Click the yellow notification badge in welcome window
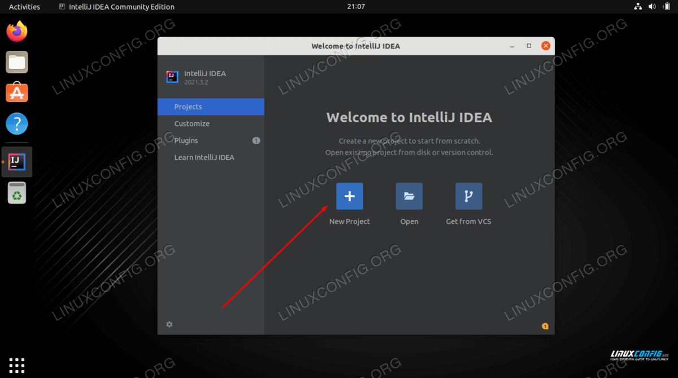Screen dimensions: 678x378 [545, 326]
